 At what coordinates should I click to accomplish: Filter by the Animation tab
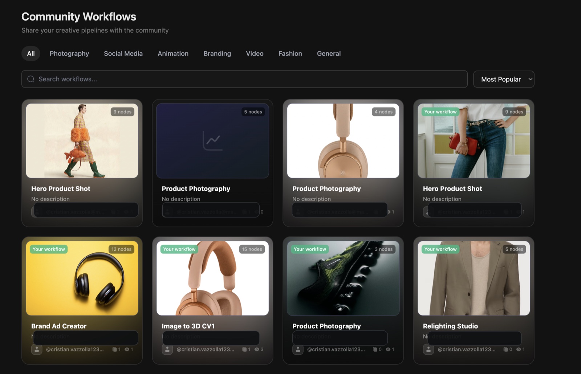tap(173, 53)
